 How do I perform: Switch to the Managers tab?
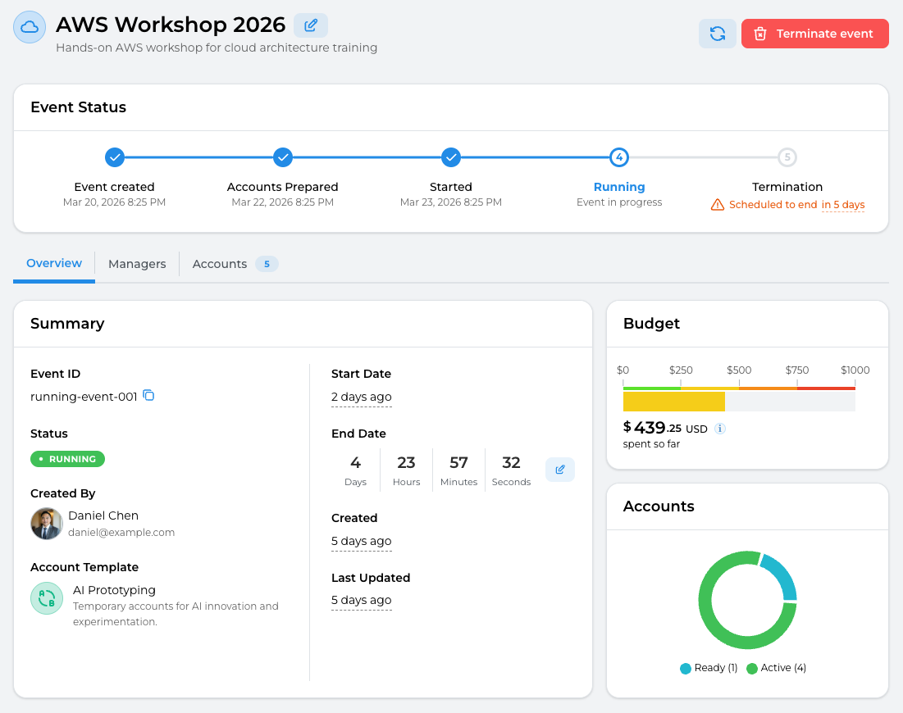pos(137,264)
